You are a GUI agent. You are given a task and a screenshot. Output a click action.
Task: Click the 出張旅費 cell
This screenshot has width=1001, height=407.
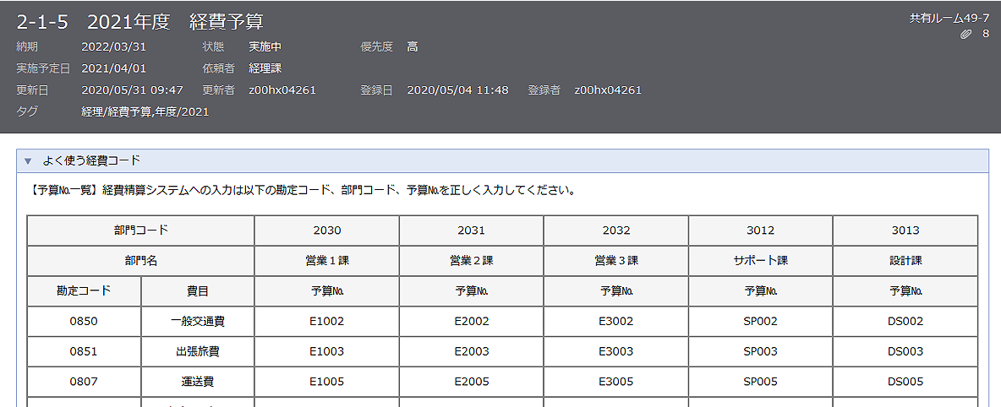click(x=197, y=351)
